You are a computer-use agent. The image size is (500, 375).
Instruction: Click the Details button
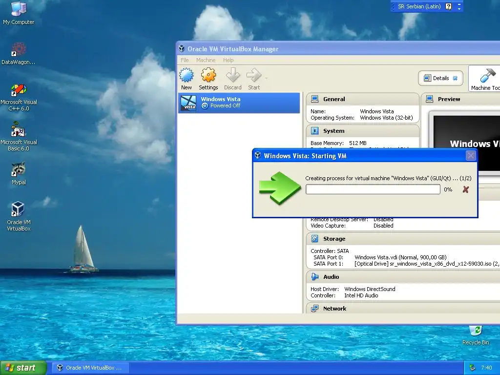[440, 78]
